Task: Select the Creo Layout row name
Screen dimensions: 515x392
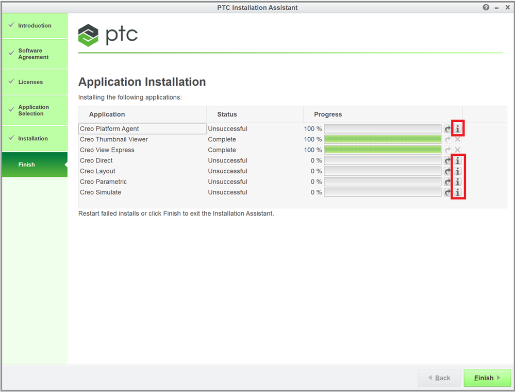Action: 97,171
